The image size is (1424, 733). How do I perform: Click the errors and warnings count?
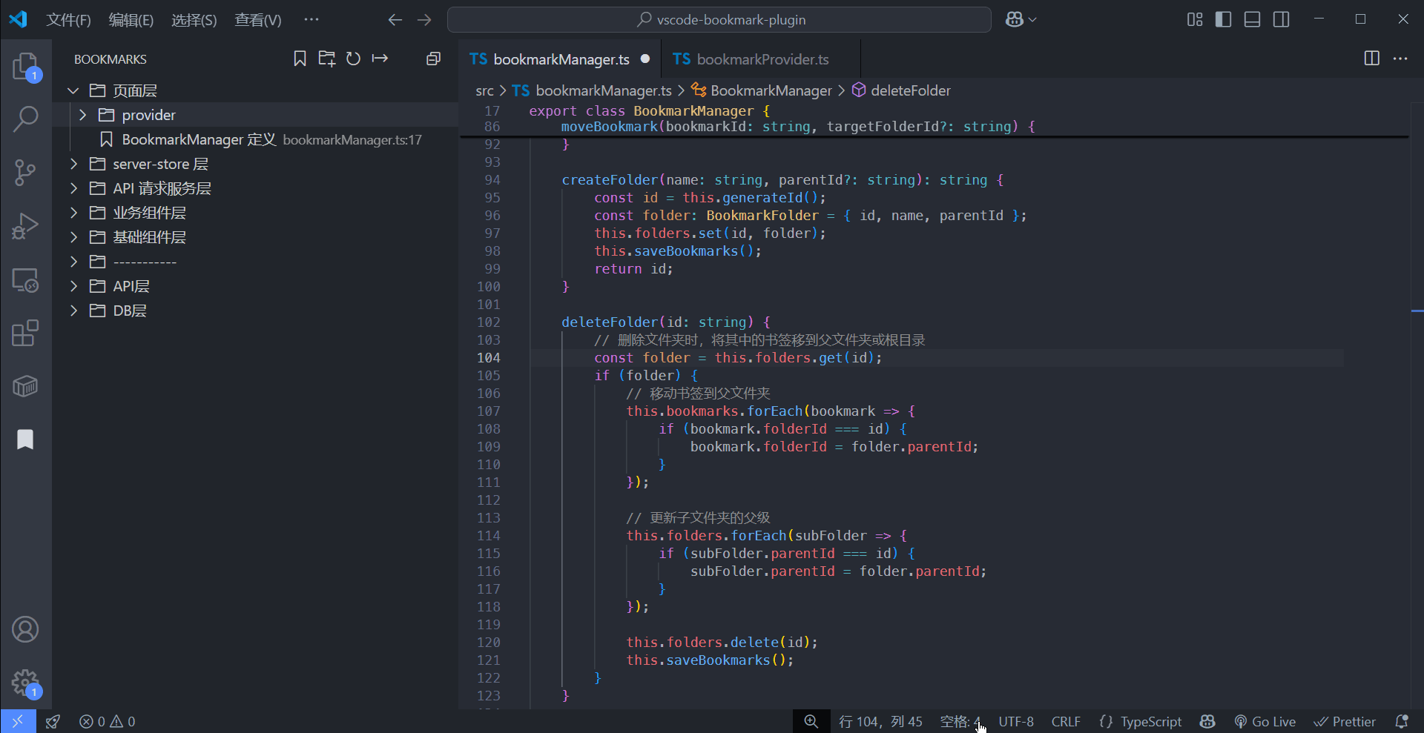(x=108, y=721)
